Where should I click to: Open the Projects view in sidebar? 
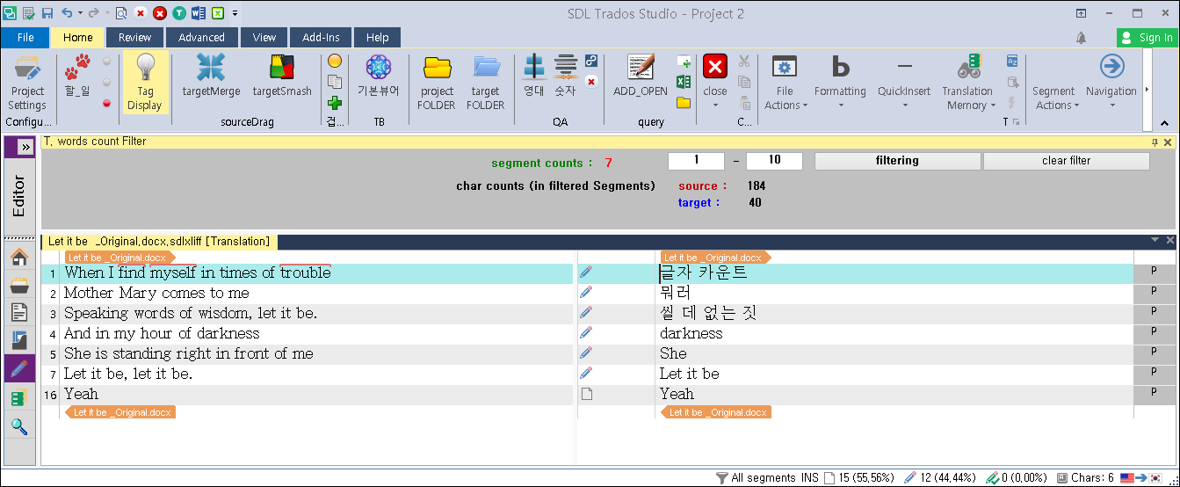tap(18, 286)
